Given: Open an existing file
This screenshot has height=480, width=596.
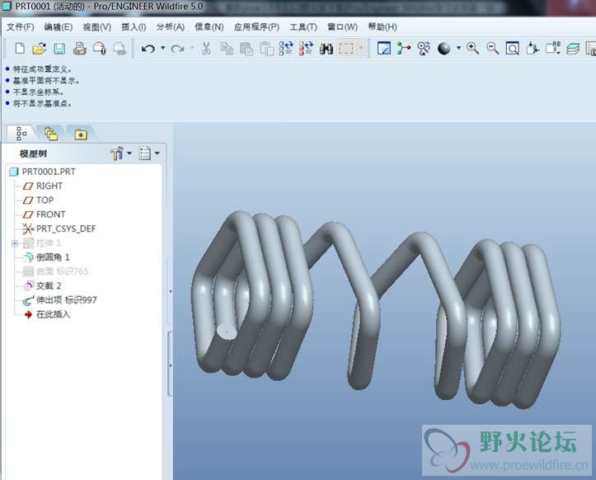Looking at the screenshot, I should click(39, 49).
